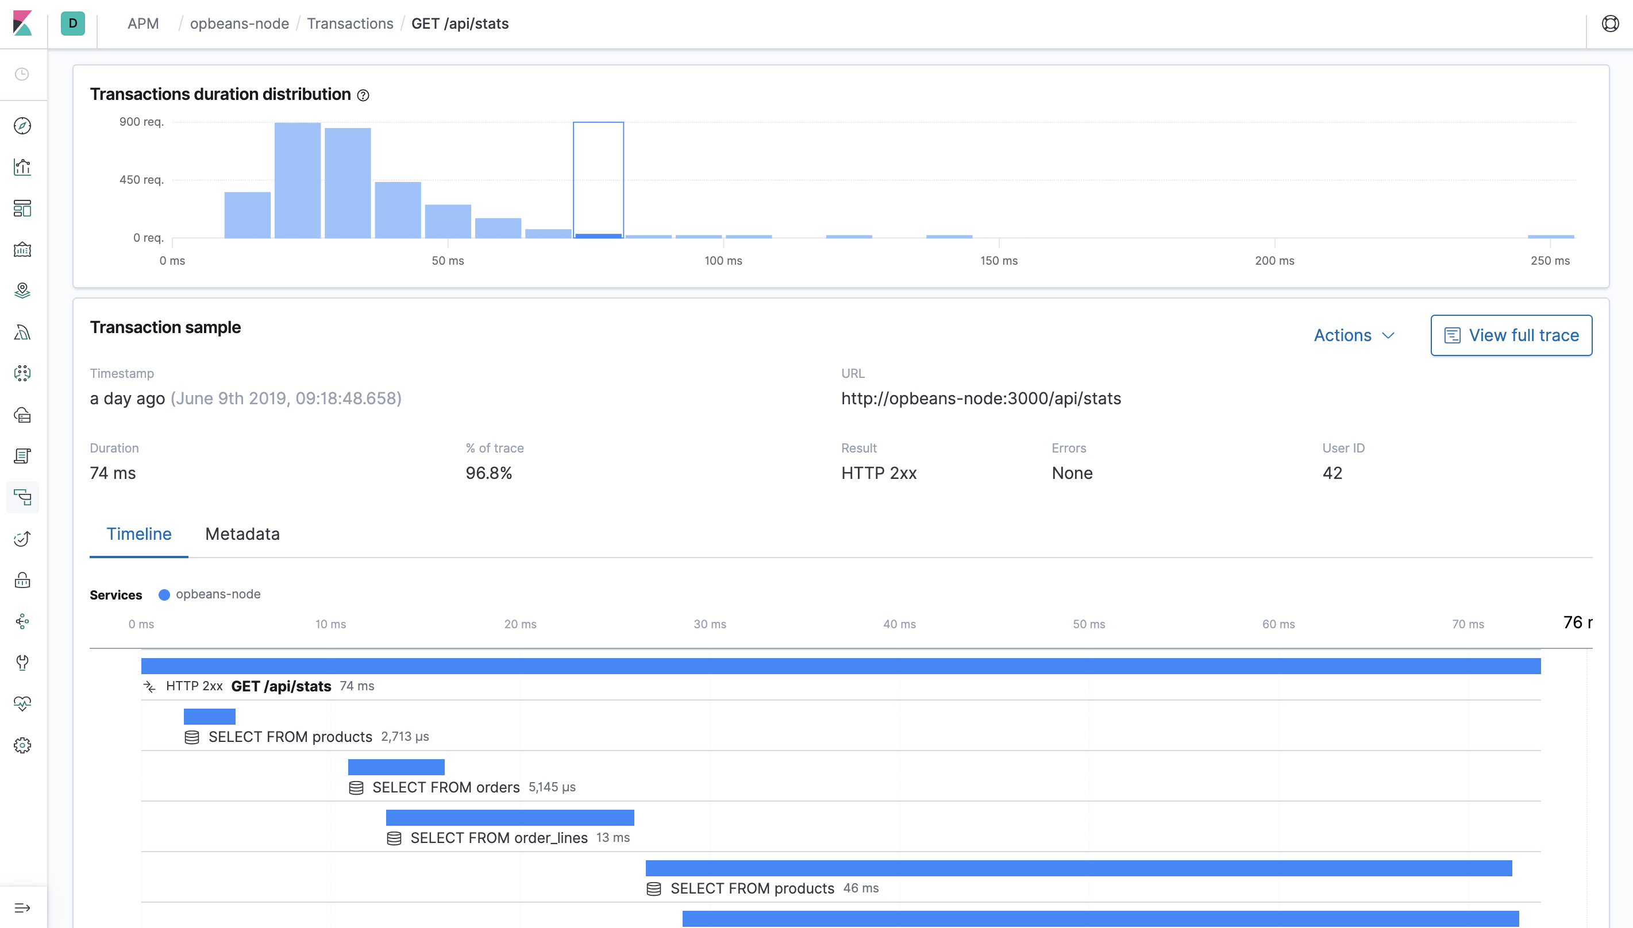Switch to the Timeline tab
1633x928 pixels.
(x=139, y=534)
